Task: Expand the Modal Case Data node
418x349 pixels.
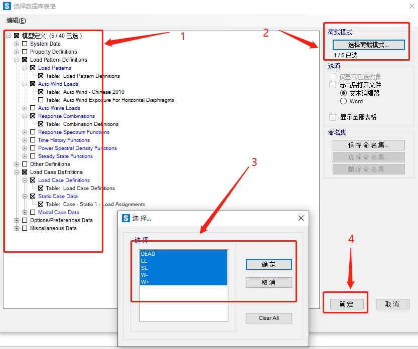Action: 25,212
